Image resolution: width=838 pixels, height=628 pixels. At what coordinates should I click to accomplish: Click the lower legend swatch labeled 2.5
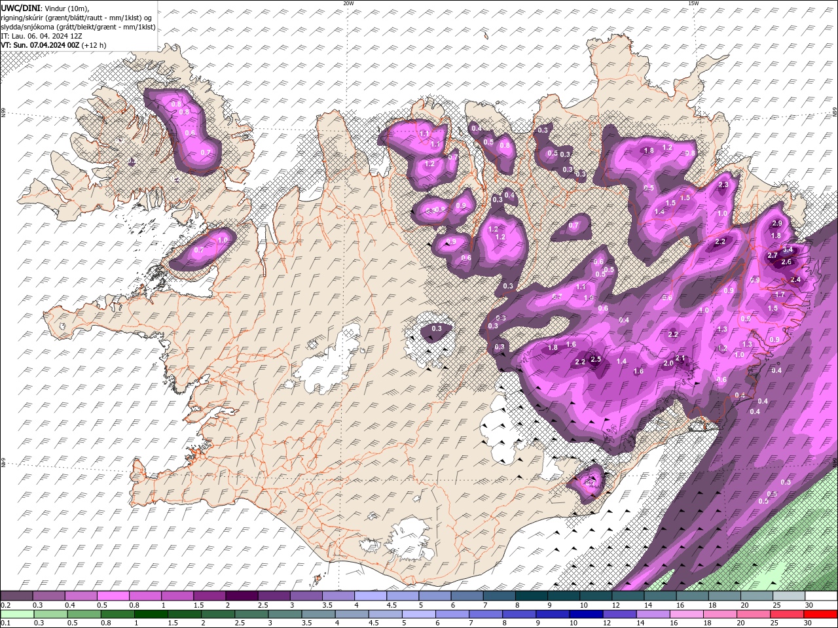pyautogui.click(x=251, y=614)
